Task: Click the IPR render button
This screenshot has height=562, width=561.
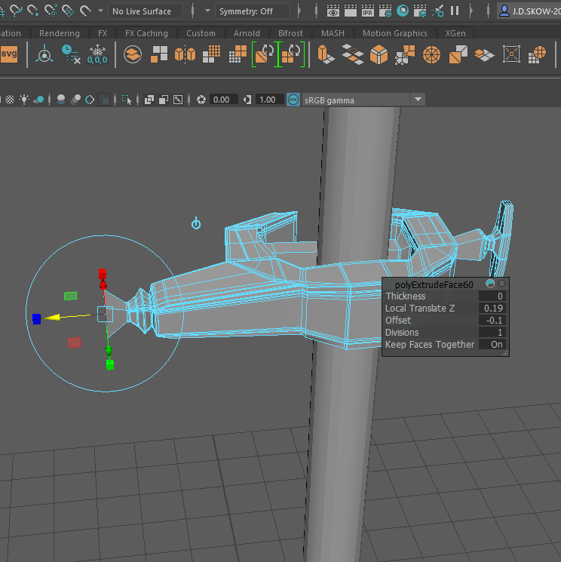Action: (x=368, y=11)
